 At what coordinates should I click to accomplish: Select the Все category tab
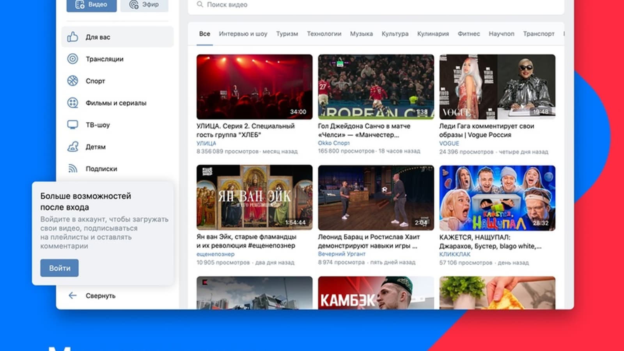pos(204,34)
